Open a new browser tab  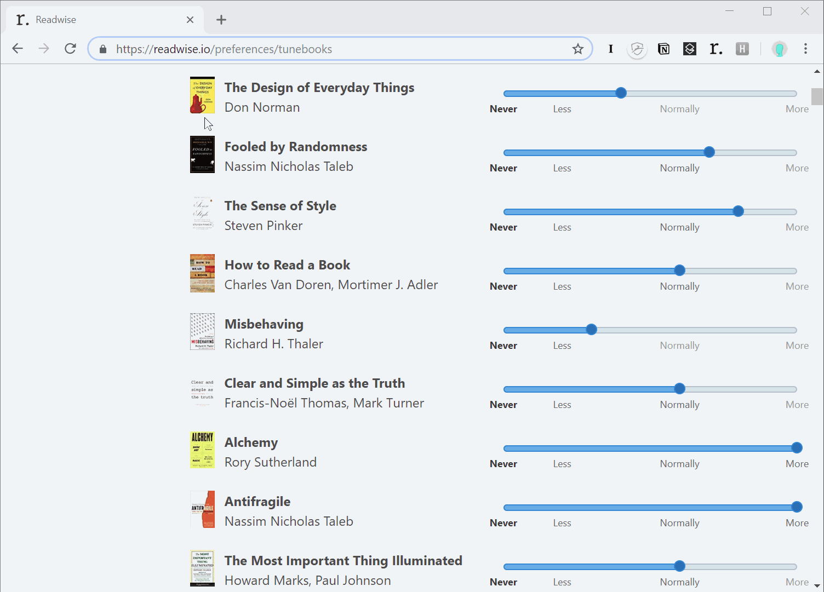click(x=221, y=20)
